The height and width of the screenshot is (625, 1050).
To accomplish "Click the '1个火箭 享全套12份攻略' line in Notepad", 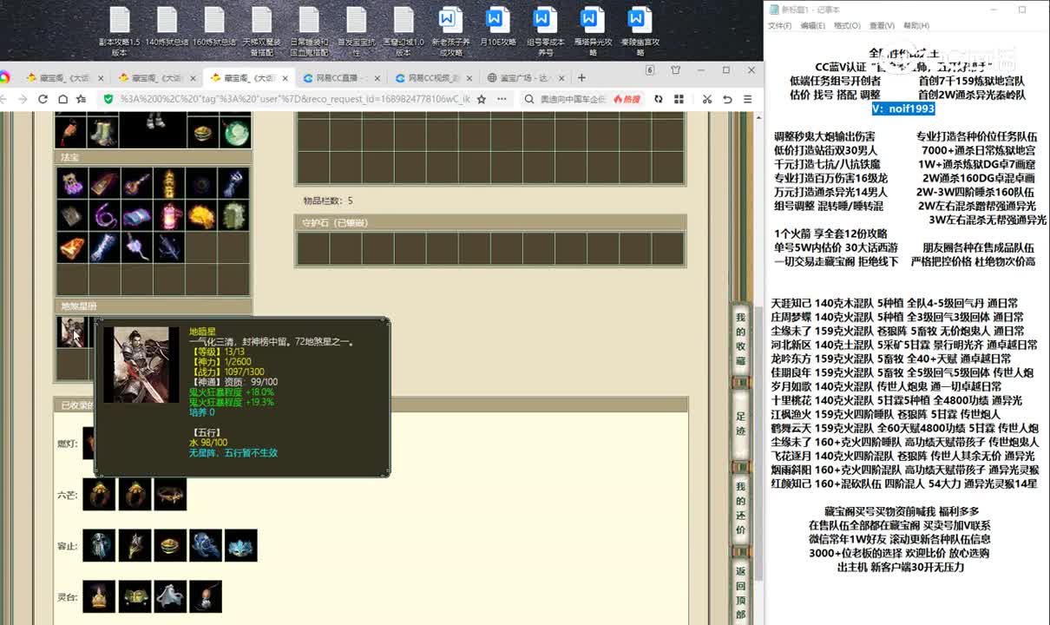I will pyautogui.click(x=830, y=234).
